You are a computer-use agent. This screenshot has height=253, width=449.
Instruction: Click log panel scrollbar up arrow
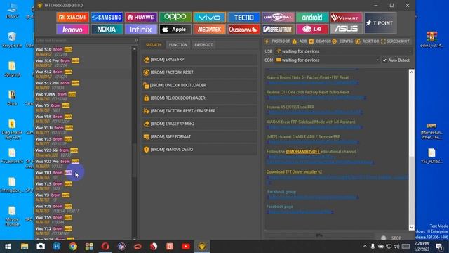412,72
